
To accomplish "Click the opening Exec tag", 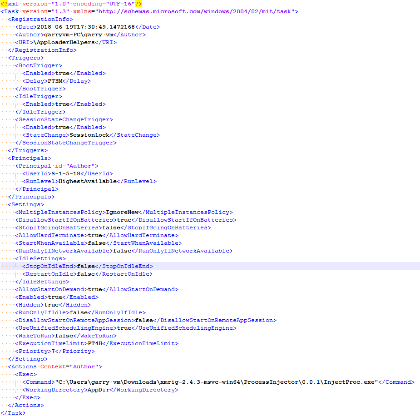I will pyautogui.click(x=26, y=375).
